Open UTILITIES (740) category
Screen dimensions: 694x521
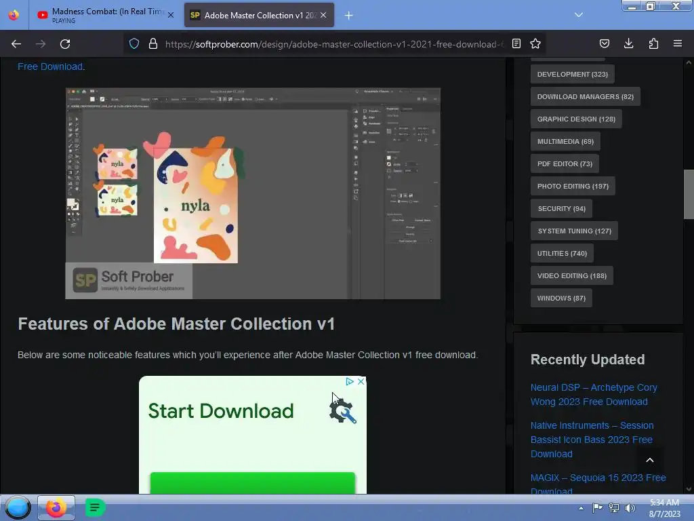pos(562,254)
